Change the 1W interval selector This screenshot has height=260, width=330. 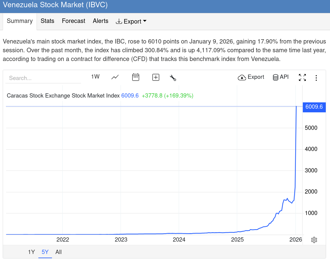(x=95, y=77)
